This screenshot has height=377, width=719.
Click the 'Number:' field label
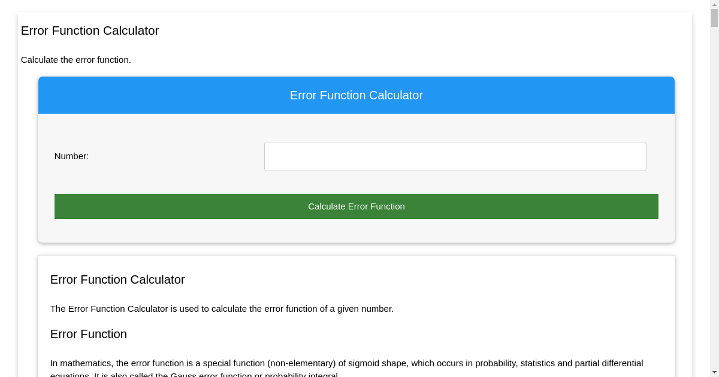tap(71, 156)
